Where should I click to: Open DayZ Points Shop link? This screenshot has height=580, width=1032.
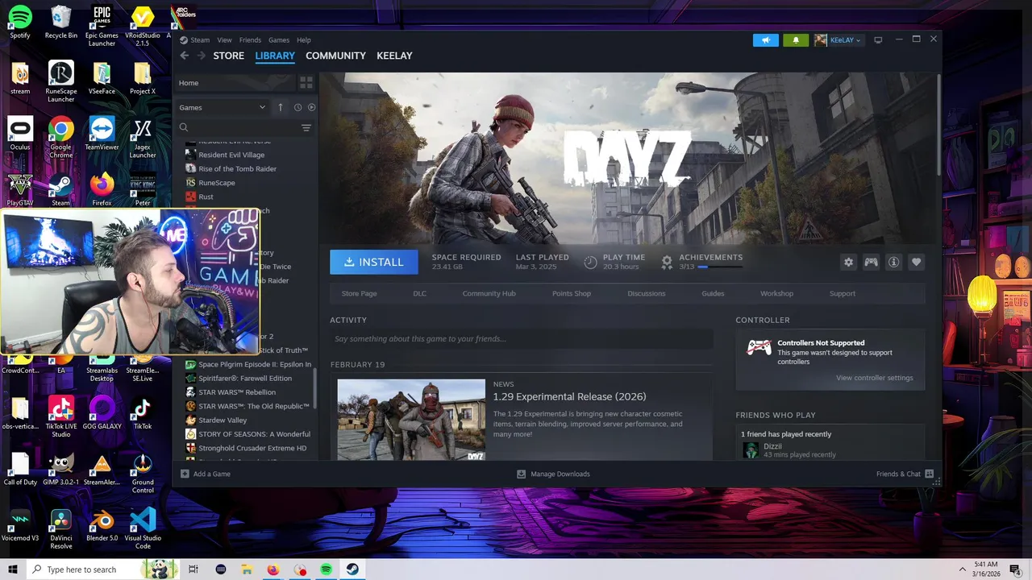[x=572, y=293]
